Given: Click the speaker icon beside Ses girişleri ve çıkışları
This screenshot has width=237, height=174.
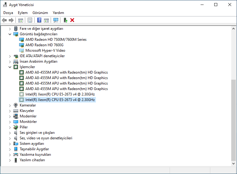Looking at the screenshot, I should (x=15, y=133).
